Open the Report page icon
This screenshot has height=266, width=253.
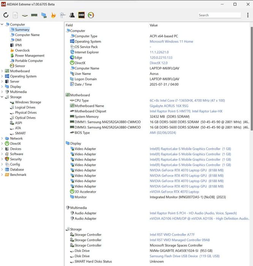tap(15, 15)
